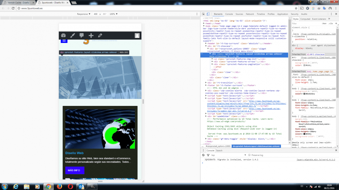Switch to the Computed styles tab
339x190 pixels.
coord(305,19)
